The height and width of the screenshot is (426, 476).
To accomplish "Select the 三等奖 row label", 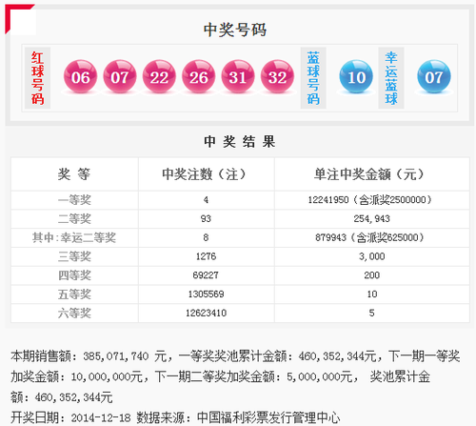I will [x=74, y=256].
